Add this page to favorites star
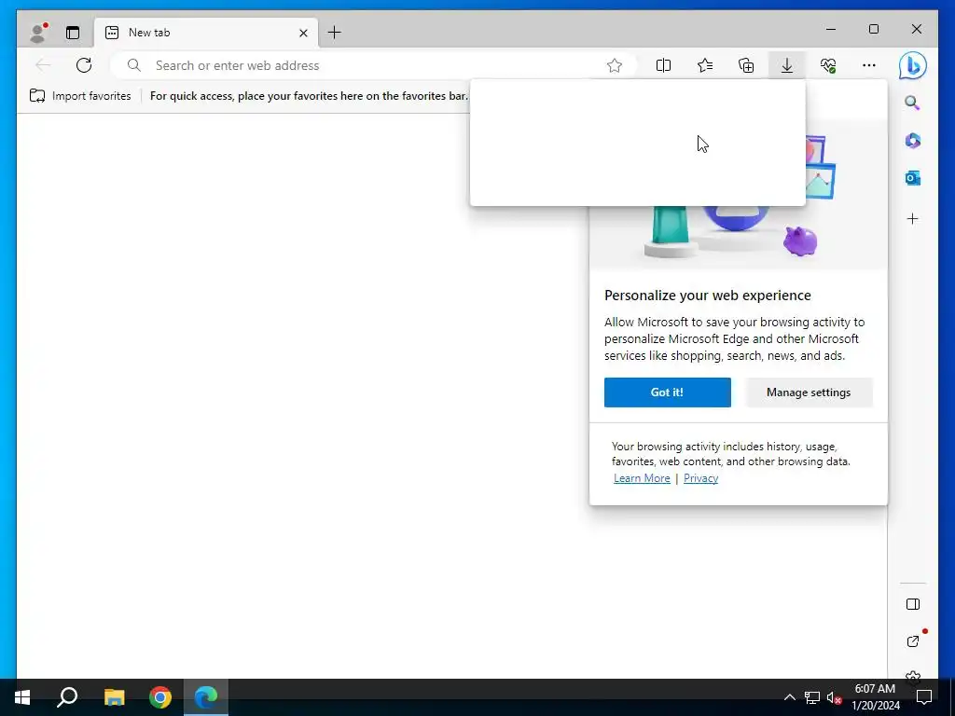 pyautogui.click(x=615, y=65)
